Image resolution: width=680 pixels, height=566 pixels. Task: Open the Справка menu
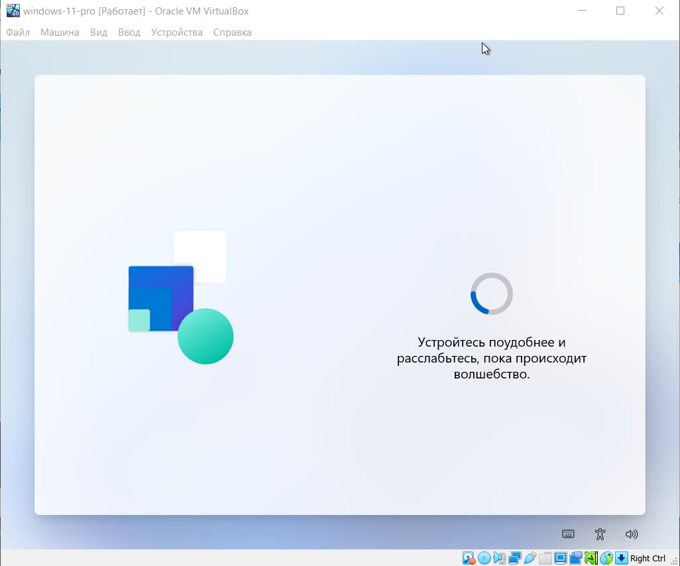(x=233, y=32)
